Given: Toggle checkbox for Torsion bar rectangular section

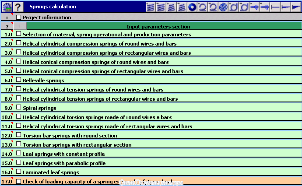Looking at the screenshot, I should (x=18, y=144).
